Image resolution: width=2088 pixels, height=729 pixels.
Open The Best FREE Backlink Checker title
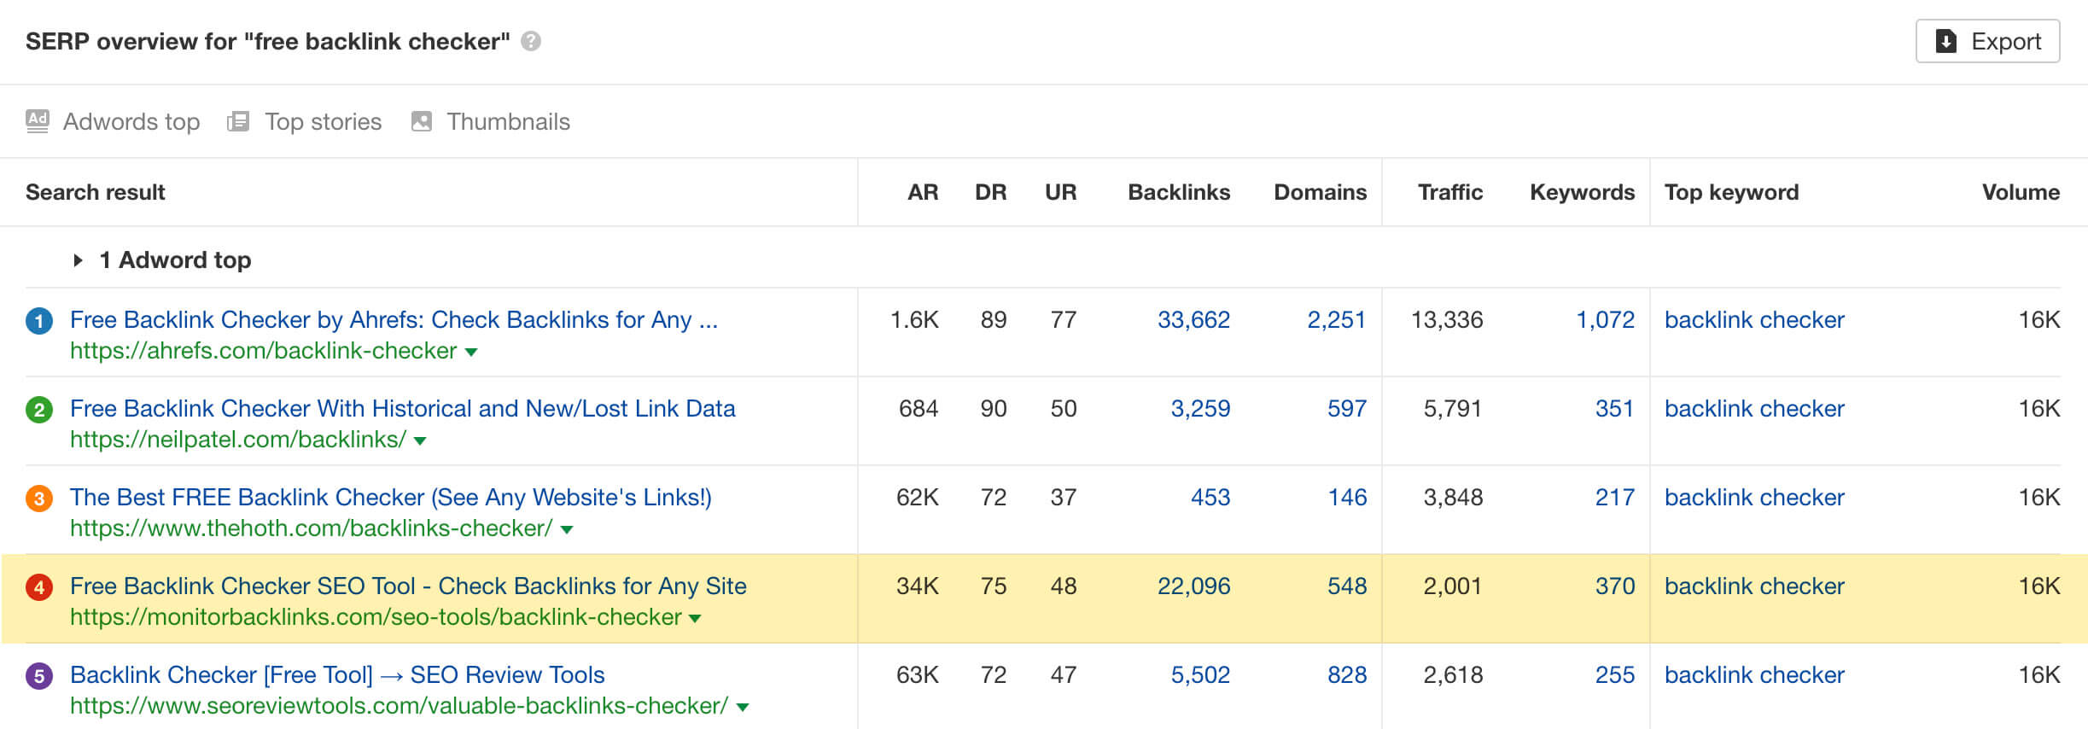(x=390, y=497)
